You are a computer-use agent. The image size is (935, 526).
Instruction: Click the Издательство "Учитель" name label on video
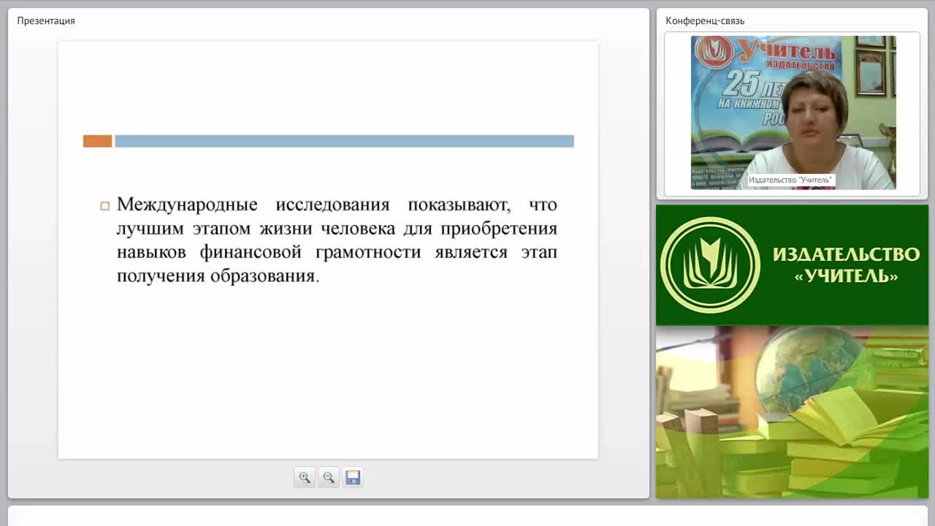pyautogui.click(x=790, y=180)
